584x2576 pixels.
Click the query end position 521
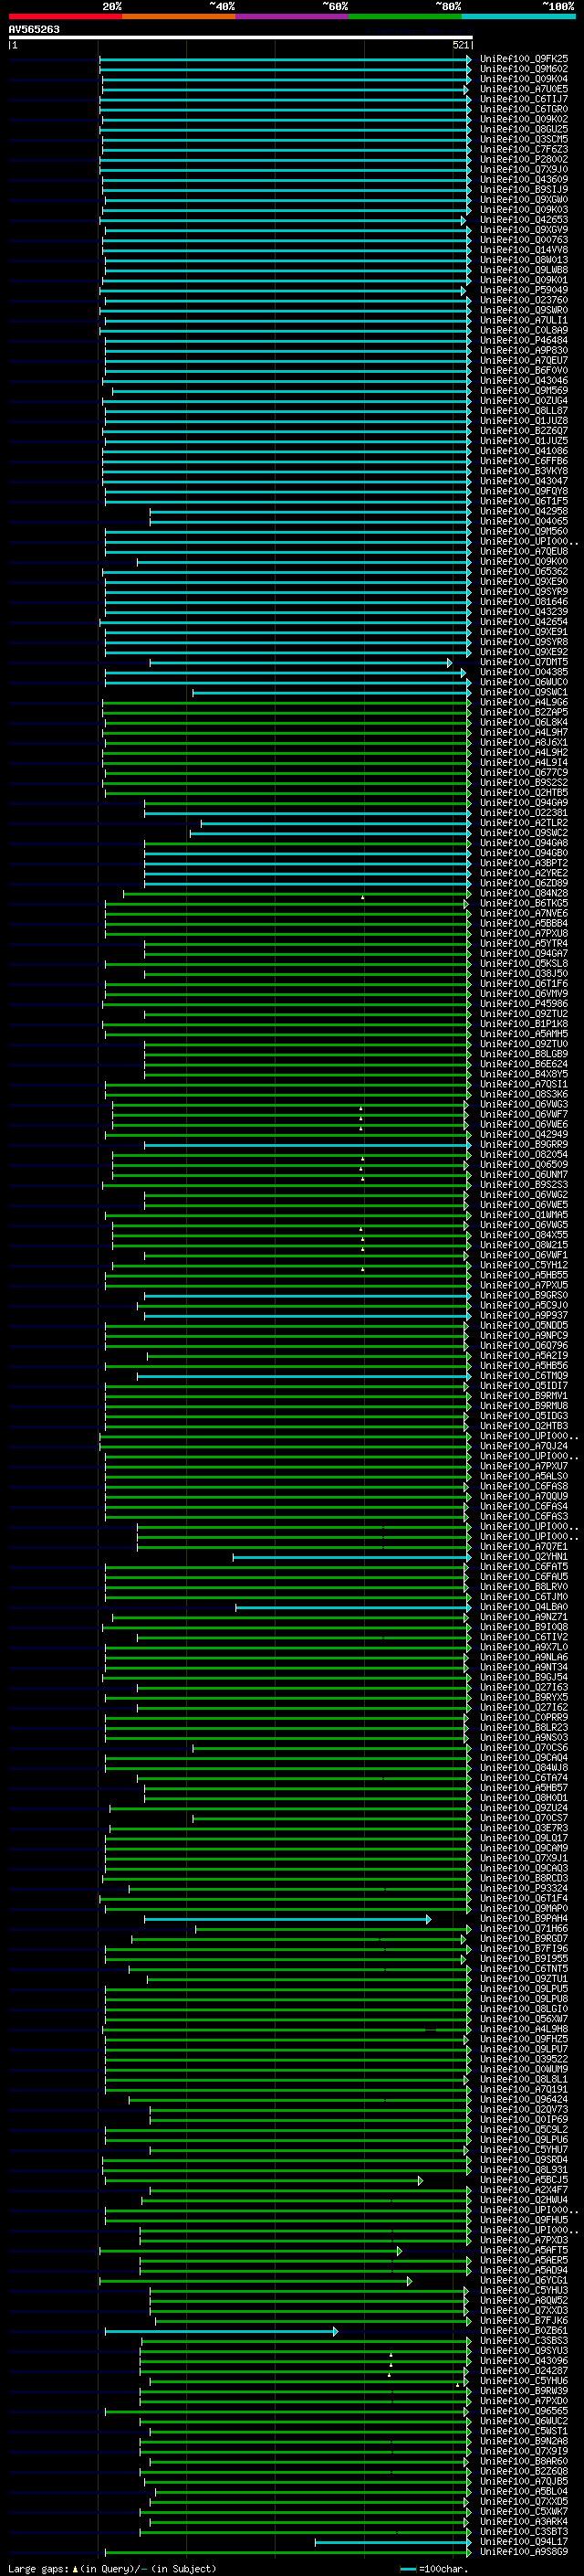460,45
